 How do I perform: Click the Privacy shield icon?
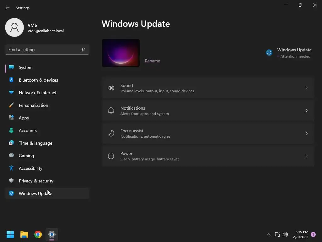click(x=11, y=181)
